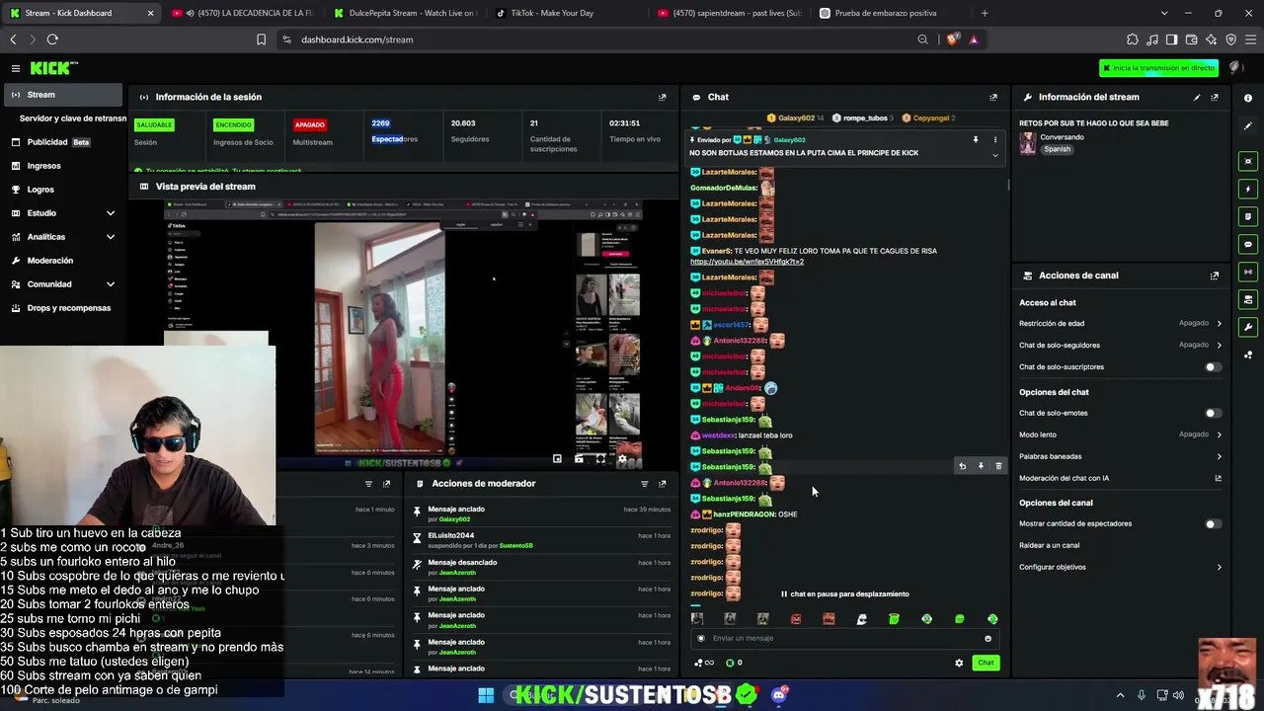This screenshot has height=711, width=1264.
Task: Click the Enviar un mensaje input field
Action: (843, 638)
